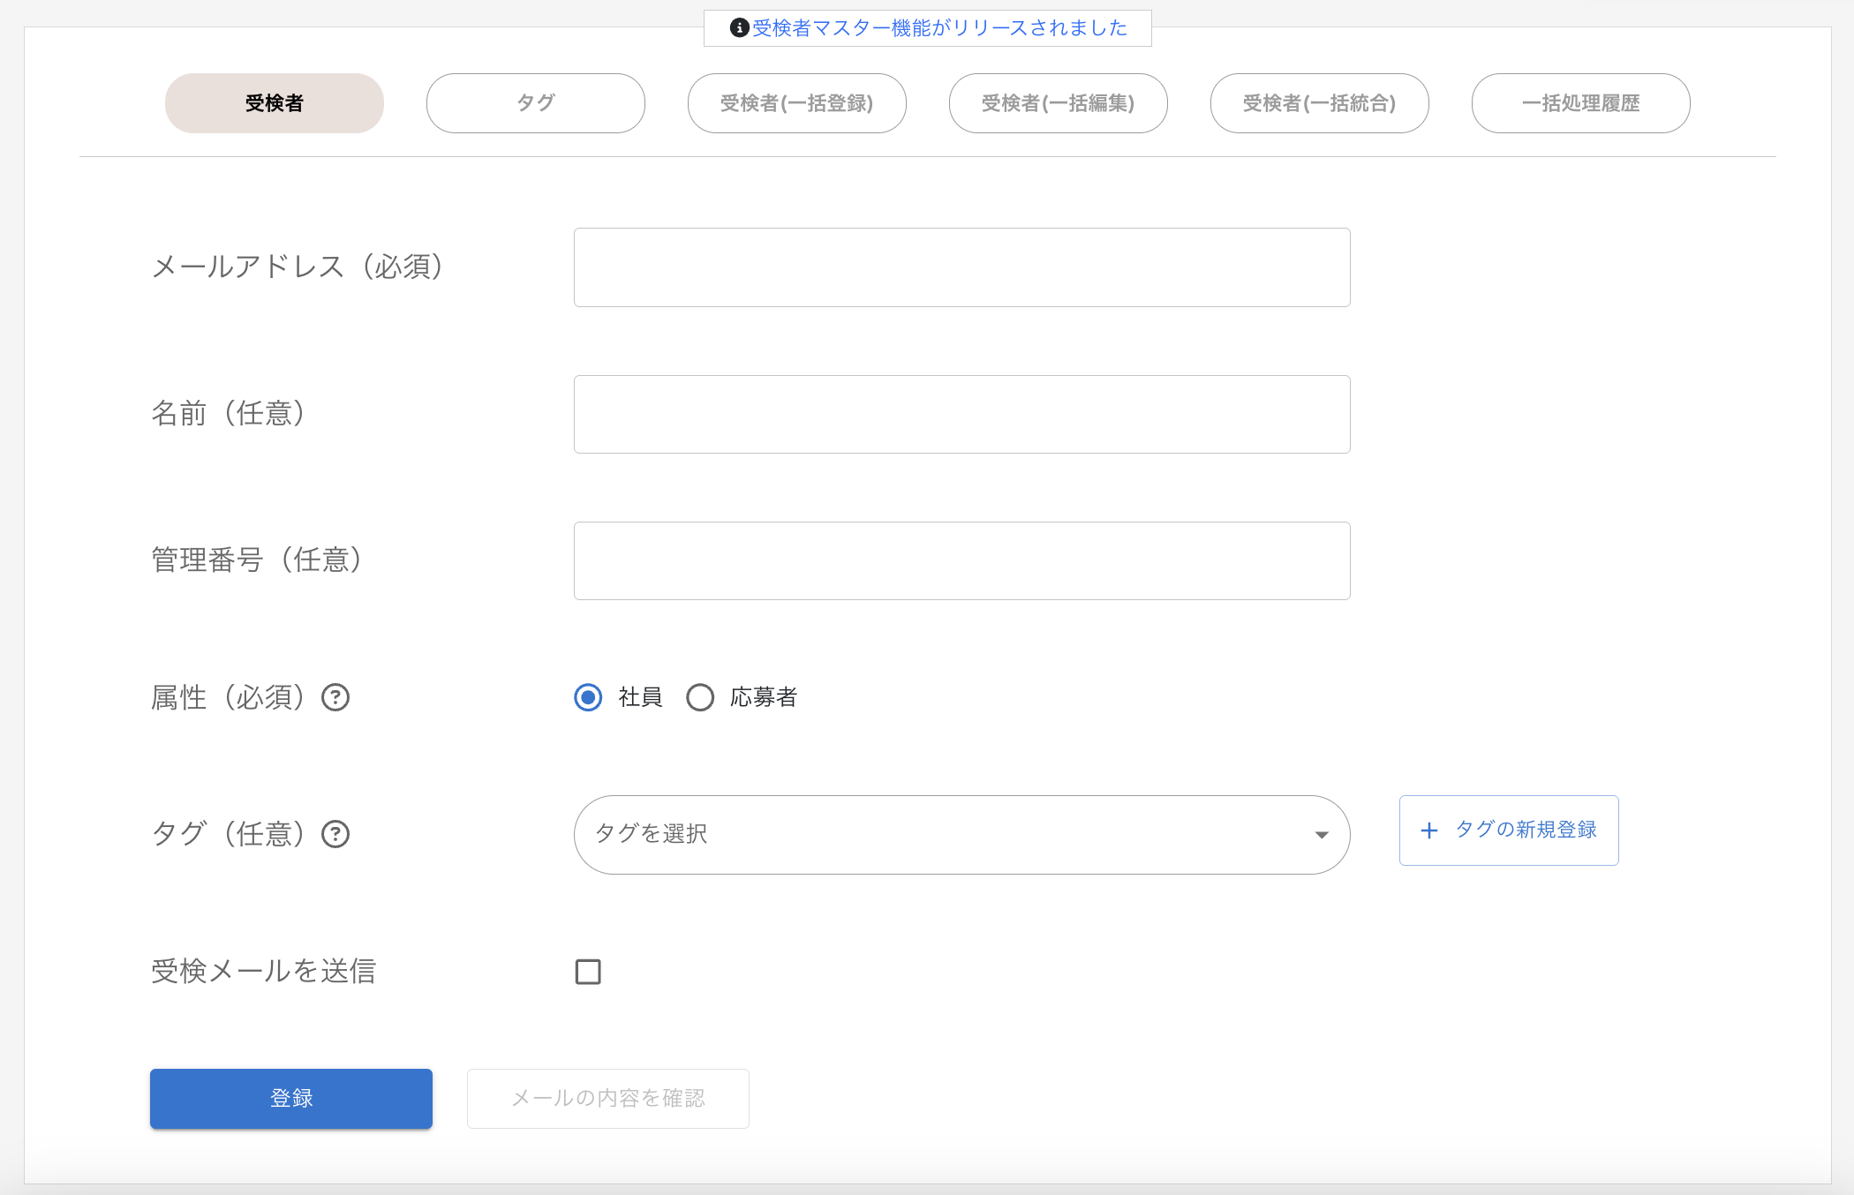This screenshot has width=1854, height=1195.
Task: Click the dropdown arrow in tag selector
Action: [x=1322, y=835]
